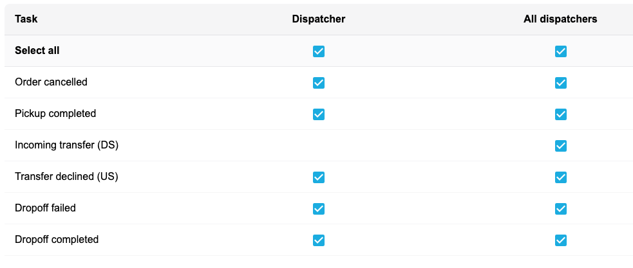The width and height of the screenshot is (633, 268).
Task: Toggle Order cancelled Dispatcher checkbox
Action: click(319, 83)
